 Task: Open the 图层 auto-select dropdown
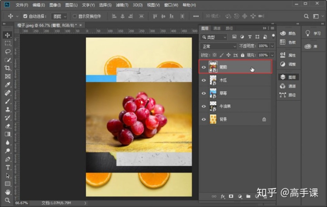pyautogui.click(x=59, y=16)
